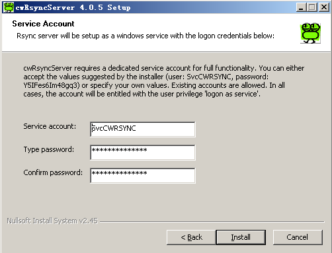Click the "Confirm password:" label
This screenshot has width=332, height=253.
click(x=53, y=172)
